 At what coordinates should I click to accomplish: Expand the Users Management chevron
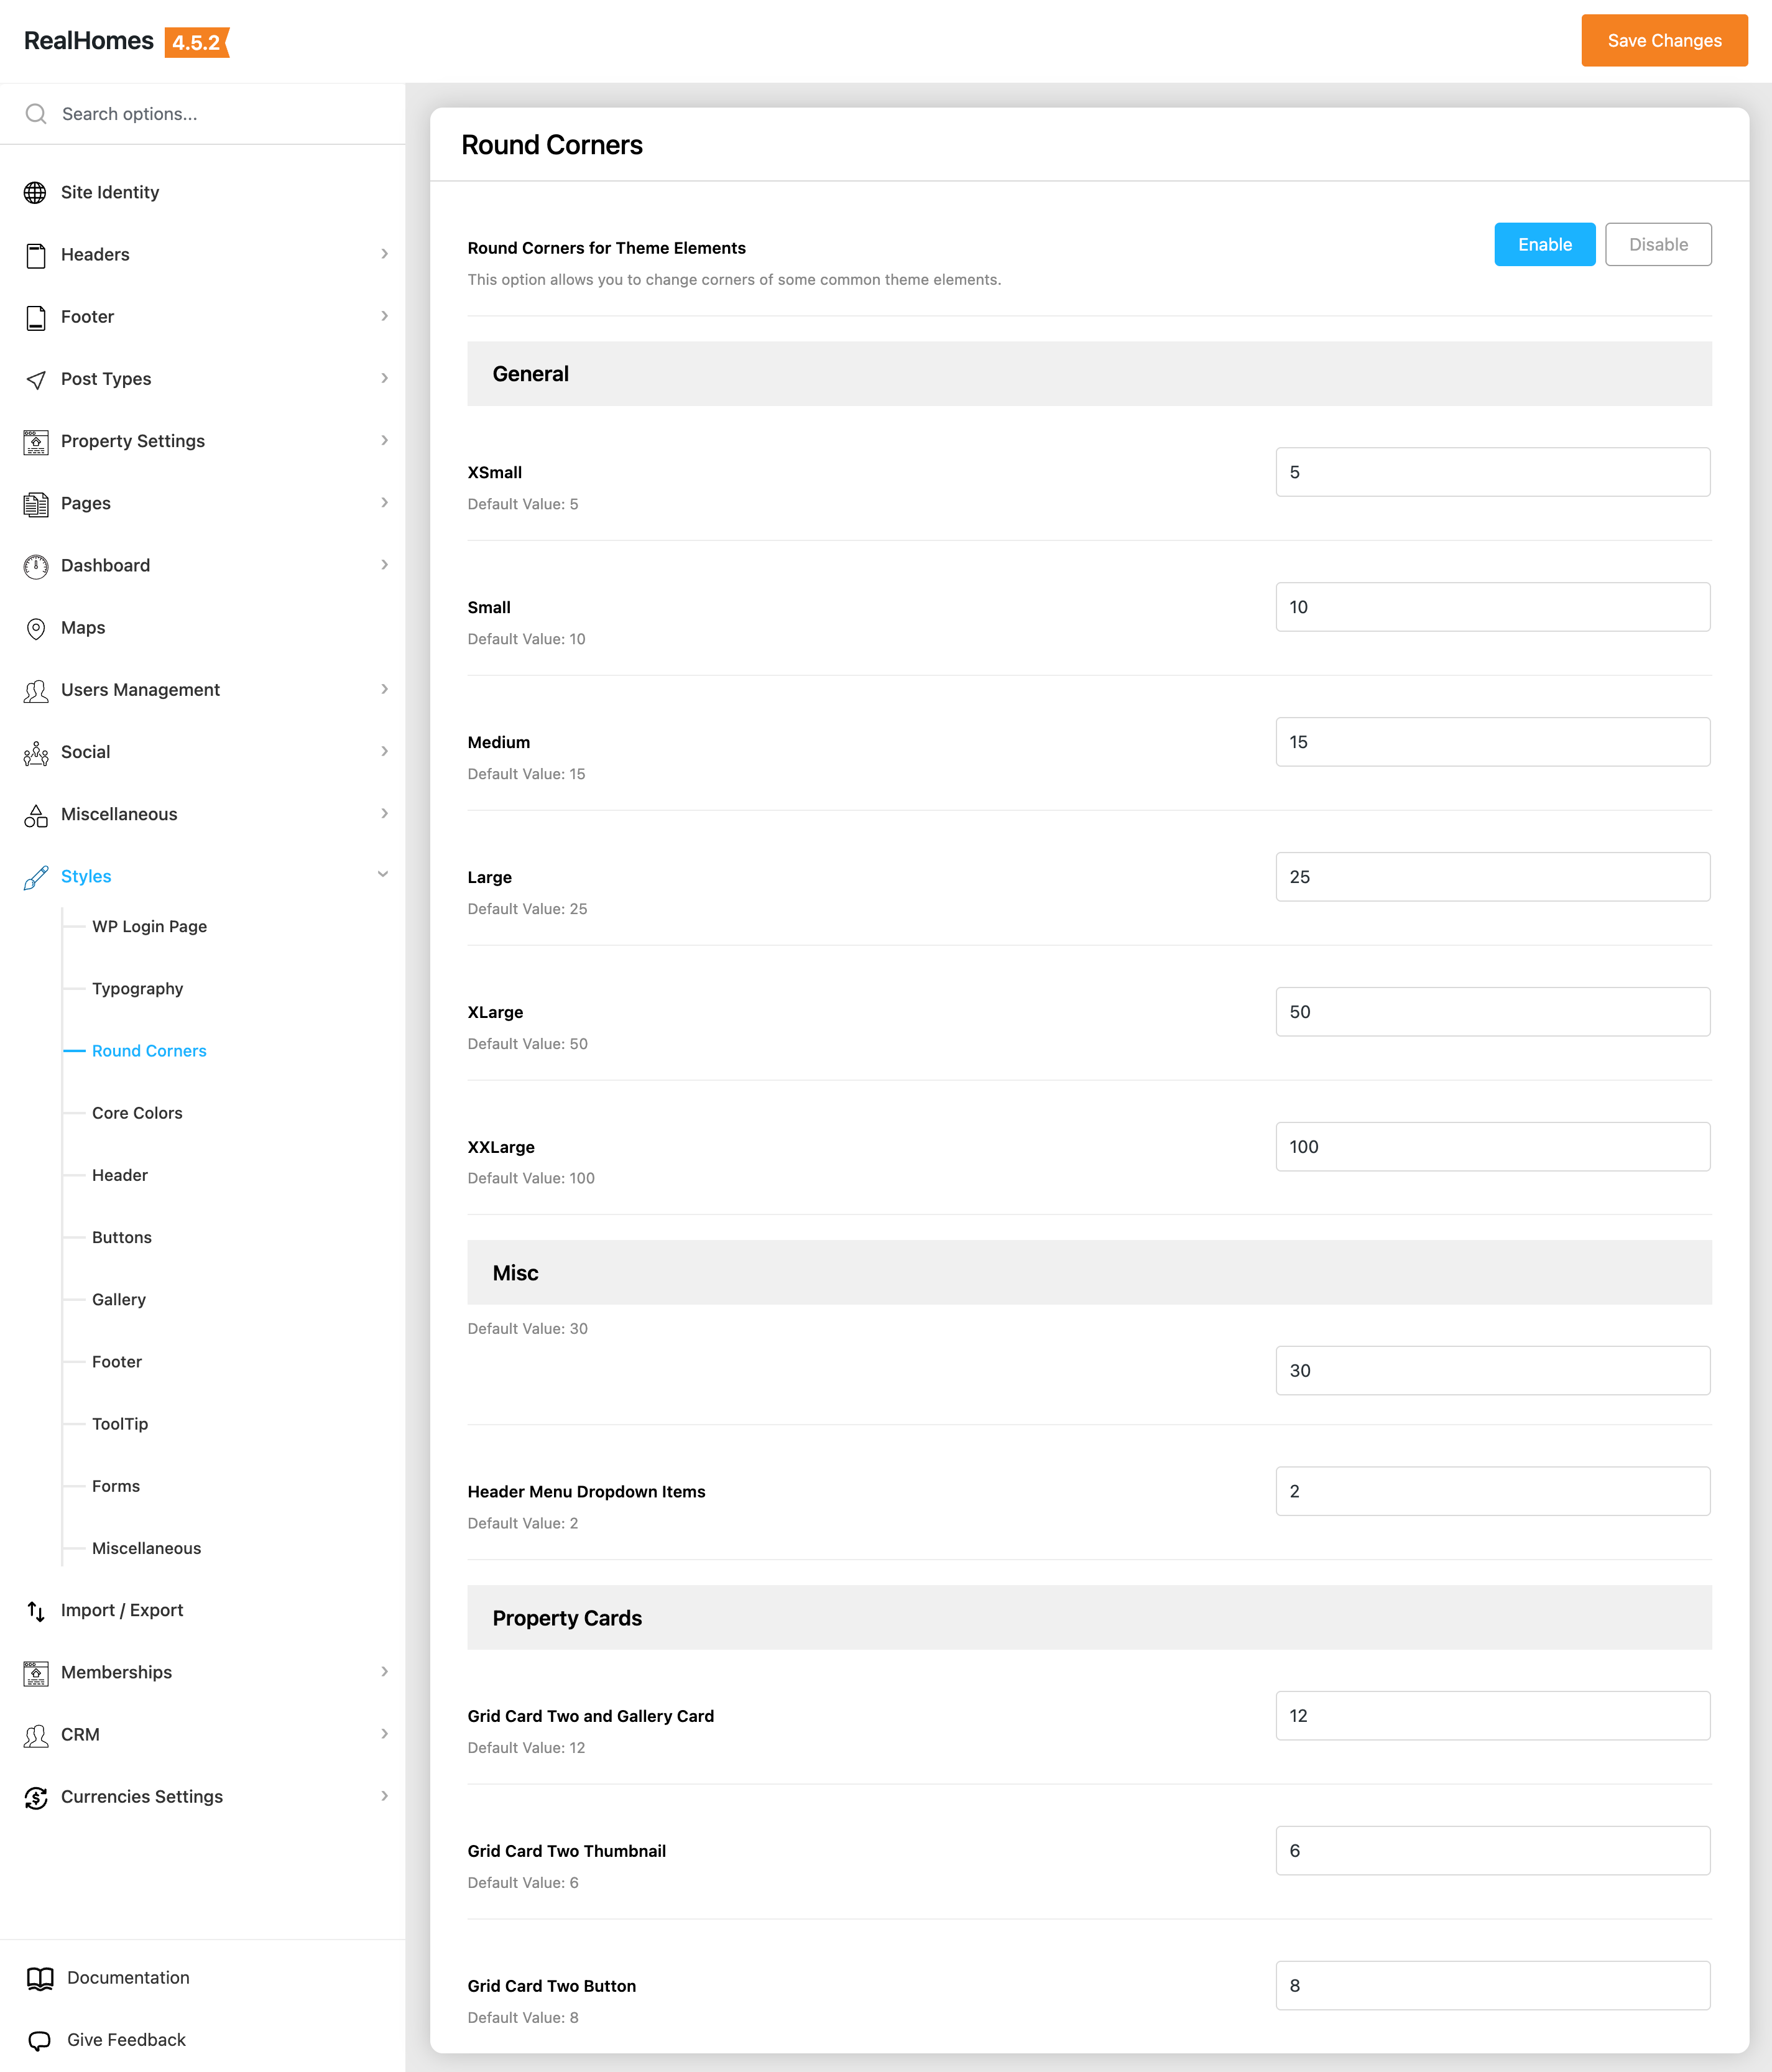(x=384, y=689)
